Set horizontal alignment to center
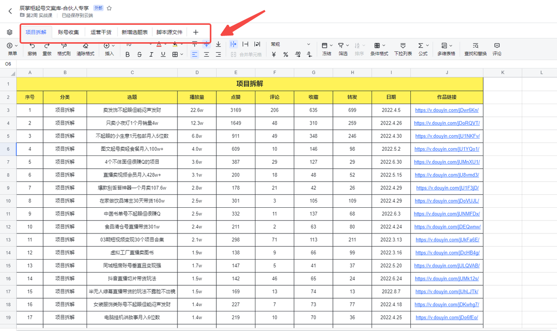Viewport: 557px width, 331px height. pos(206,54)
